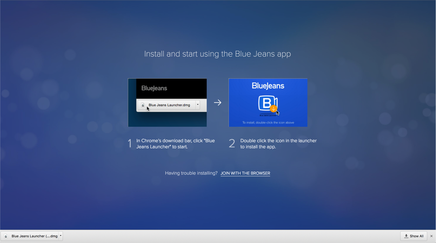Click the Show All downloads button
The height and width of the screenshot is (243, 436).
tap(414, 236)
